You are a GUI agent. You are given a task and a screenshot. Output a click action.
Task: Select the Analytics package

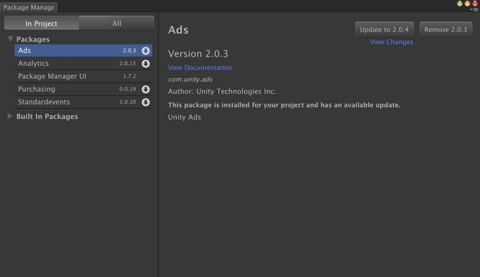83,63
